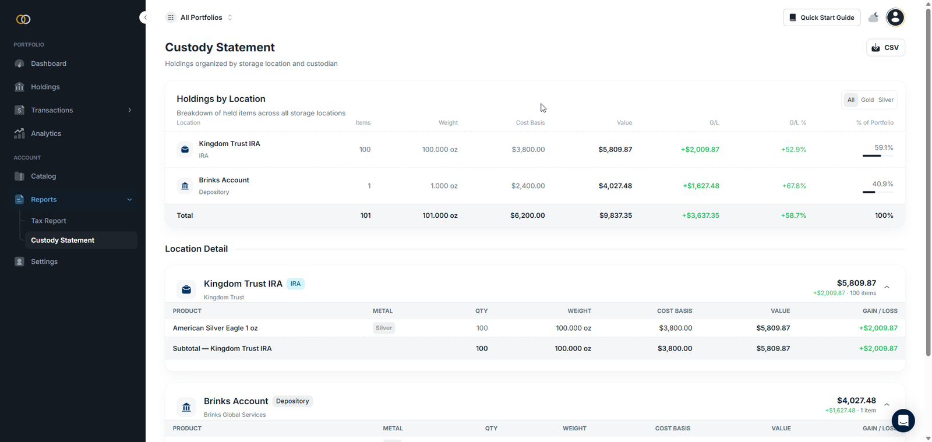This screenshot has height=442, width=932.
Task: Toggle the dark mode moon icon
Action: pos(873,17)
